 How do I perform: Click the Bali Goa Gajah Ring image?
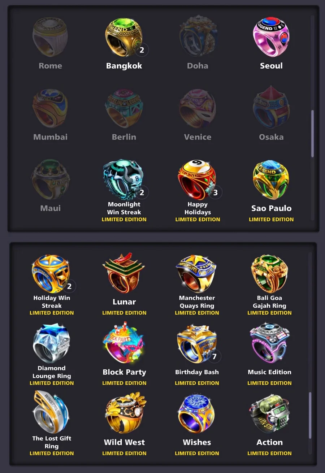point(269,273)
